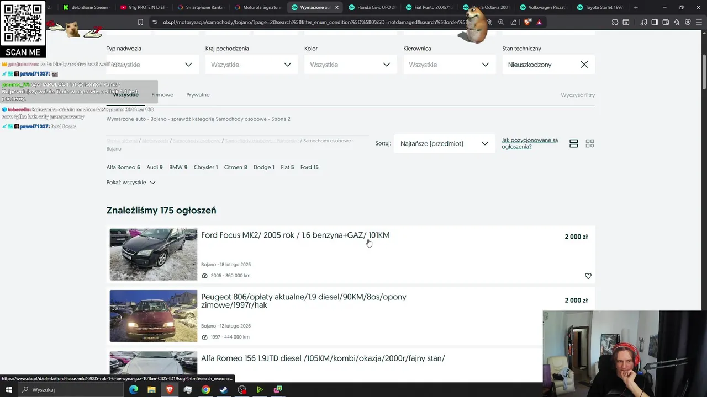The height and width of the screenshot is (397, 707).
Task: Select the Wszystkie listings tab
Action: pos(125,95)
